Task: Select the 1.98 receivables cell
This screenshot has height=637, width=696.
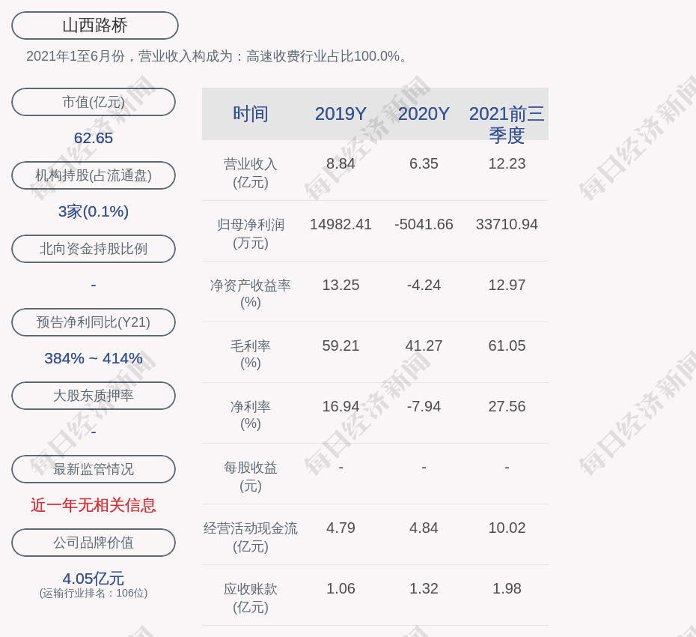Action: pos(507,588)
